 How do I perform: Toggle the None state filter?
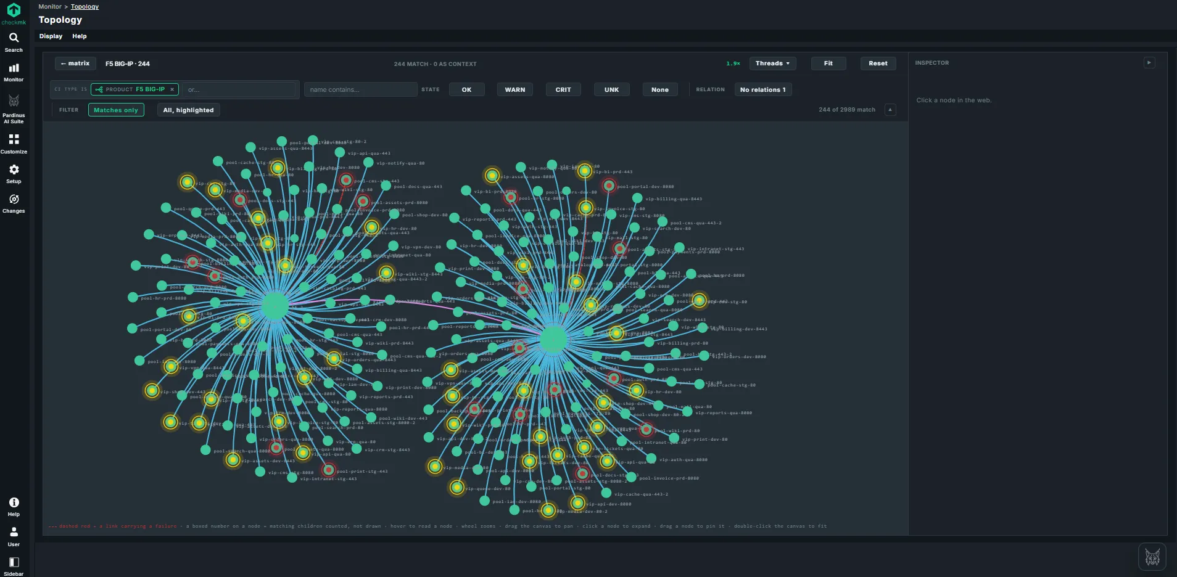(x=660, y=89)
